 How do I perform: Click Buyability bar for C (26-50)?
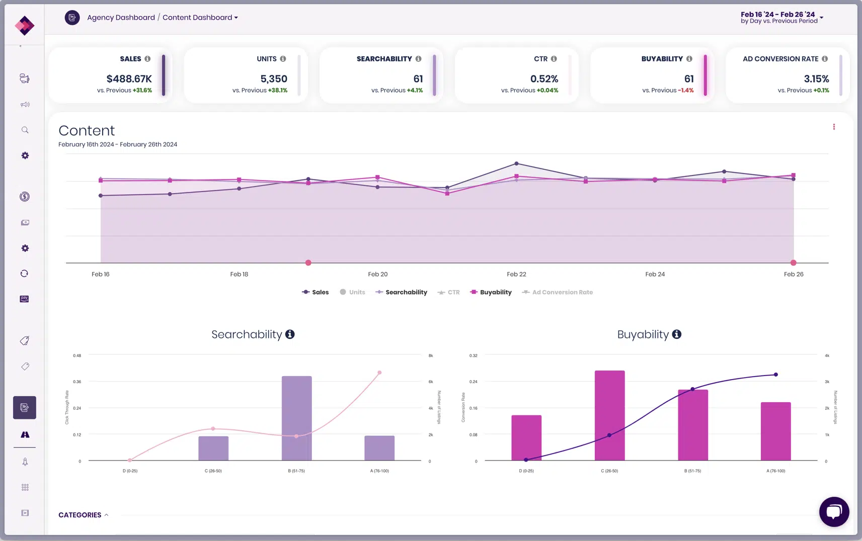609,415
